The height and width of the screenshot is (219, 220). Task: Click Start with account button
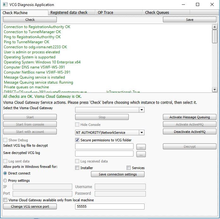[x=30, y=132]
